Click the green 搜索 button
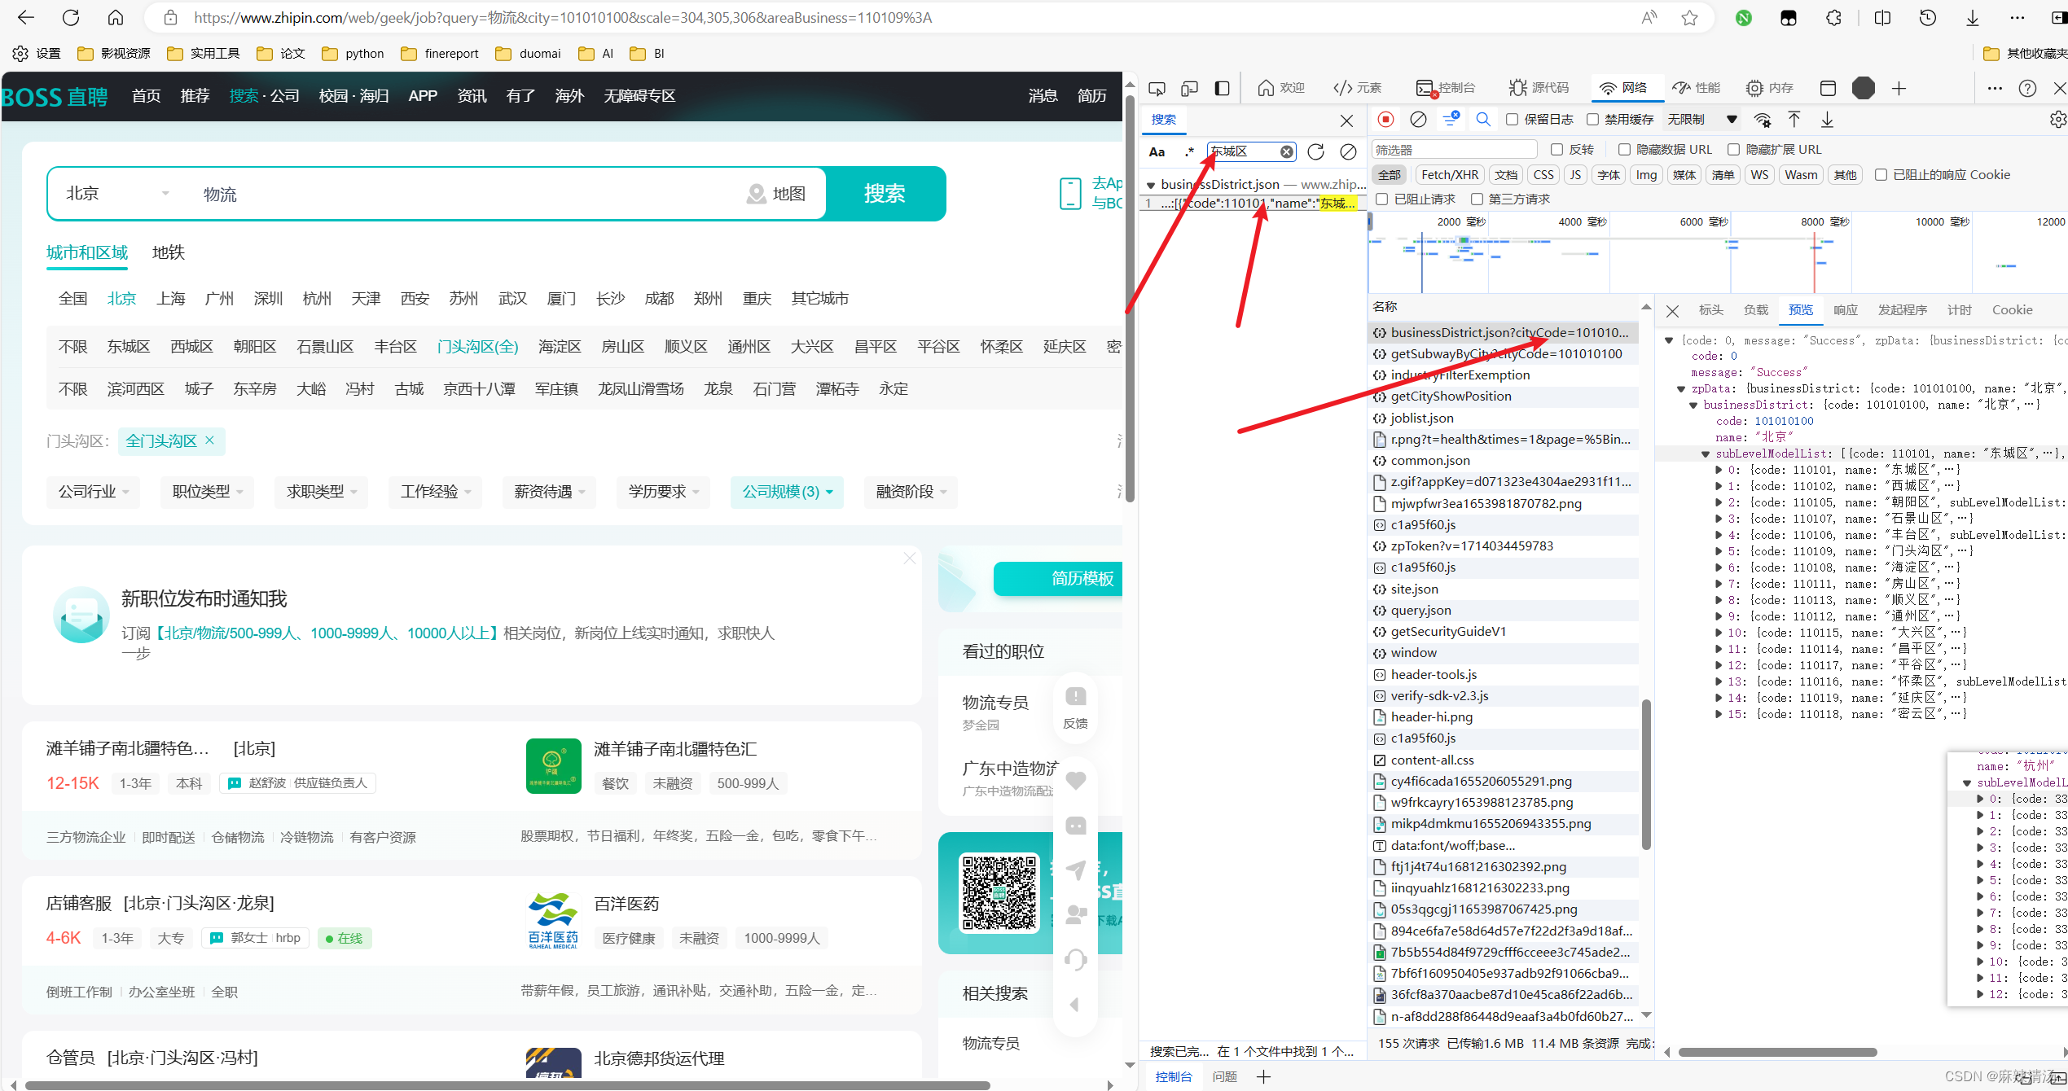Image resolution: width=2068 pixels, height=1091 pixels. 885,194
